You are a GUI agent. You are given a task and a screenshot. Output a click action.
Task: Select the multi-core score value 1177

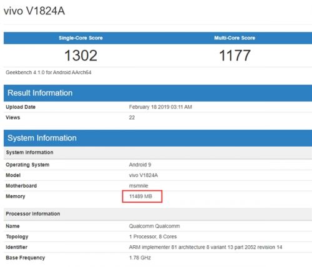(235, 56)
